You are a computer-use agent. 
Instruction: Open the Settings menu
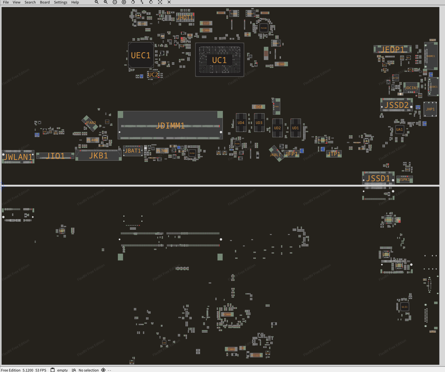61,2
